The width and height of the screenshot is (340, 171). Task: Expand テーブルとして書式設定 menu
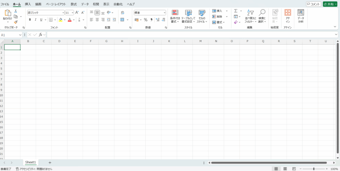[x=188, y=16]
